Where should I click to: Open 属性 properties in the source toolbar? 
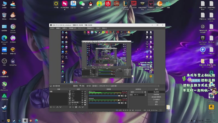tap(75, 86)
